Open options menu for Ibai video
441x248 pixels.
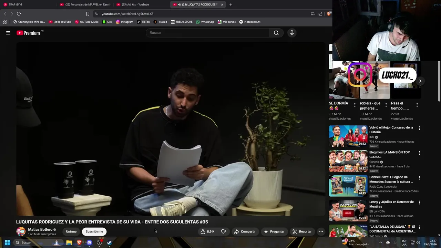(x=419, y=128)
